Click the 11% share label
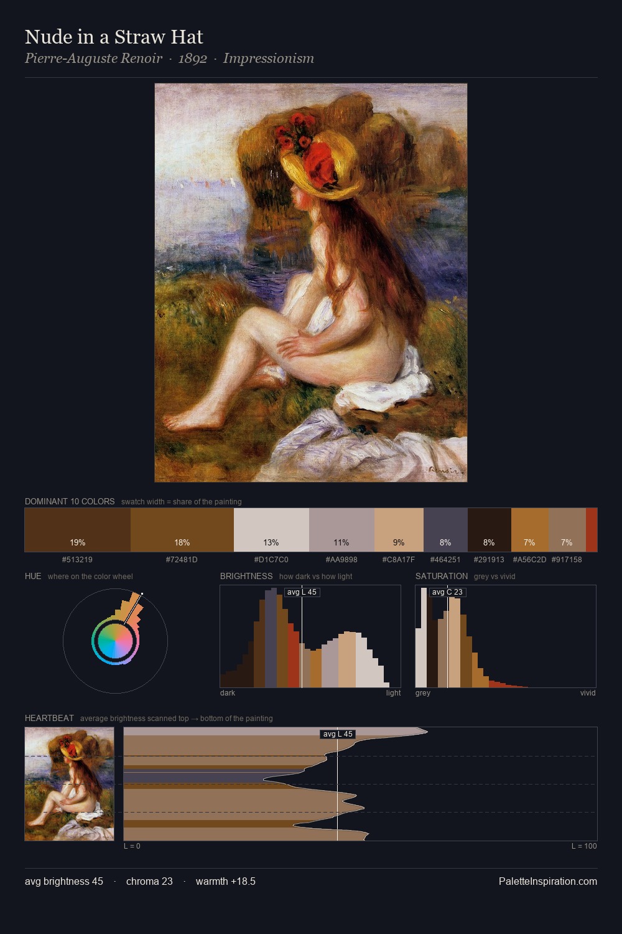The height and width of the screenshot is (934, 622). pyautogui.click(x=341, y=542)
